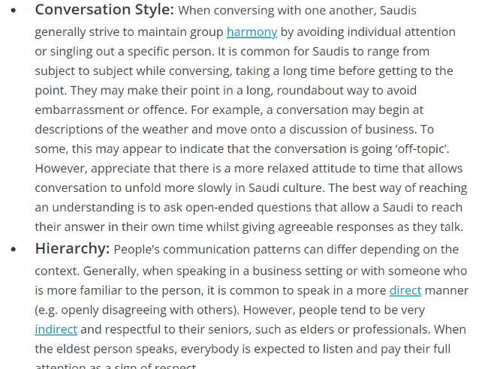Click the 'indirect' hyperlink
This screenshot has height=369, width=497.
pyautogui.click(x=56, y=329)
